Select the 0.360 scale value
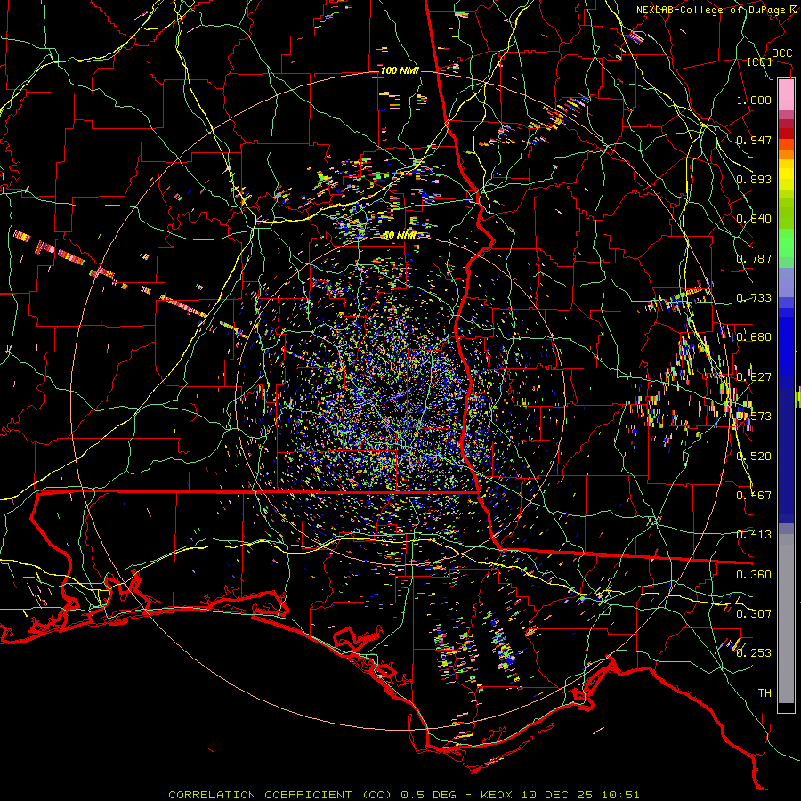The image size is (801, 801). click(x=754, y=575)
